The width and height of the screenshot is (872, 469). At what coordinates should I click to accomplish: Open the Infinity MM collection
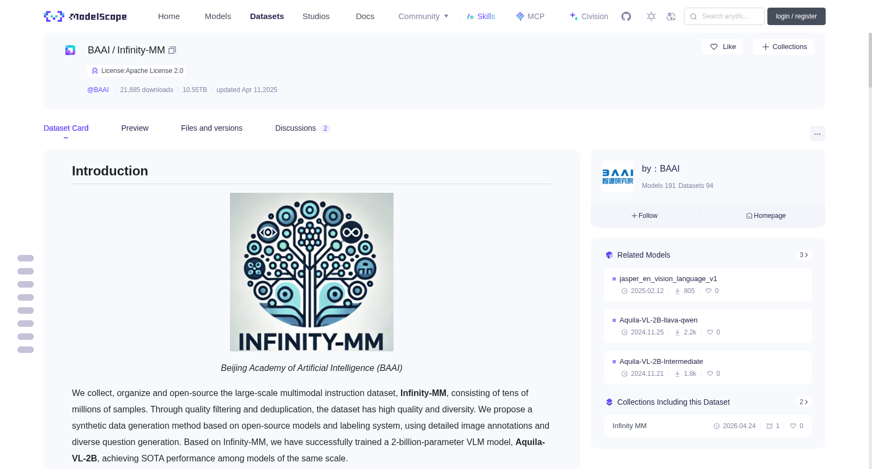(x=707, y=426)
